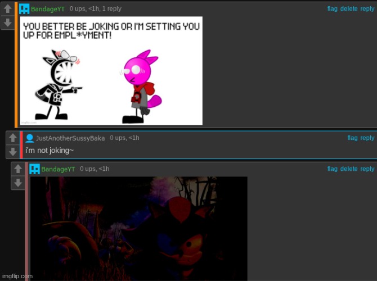Reply to JustAnotherSussyBaka's comment
Viewport: 377px width, 281px height.
tap(367, 138)
